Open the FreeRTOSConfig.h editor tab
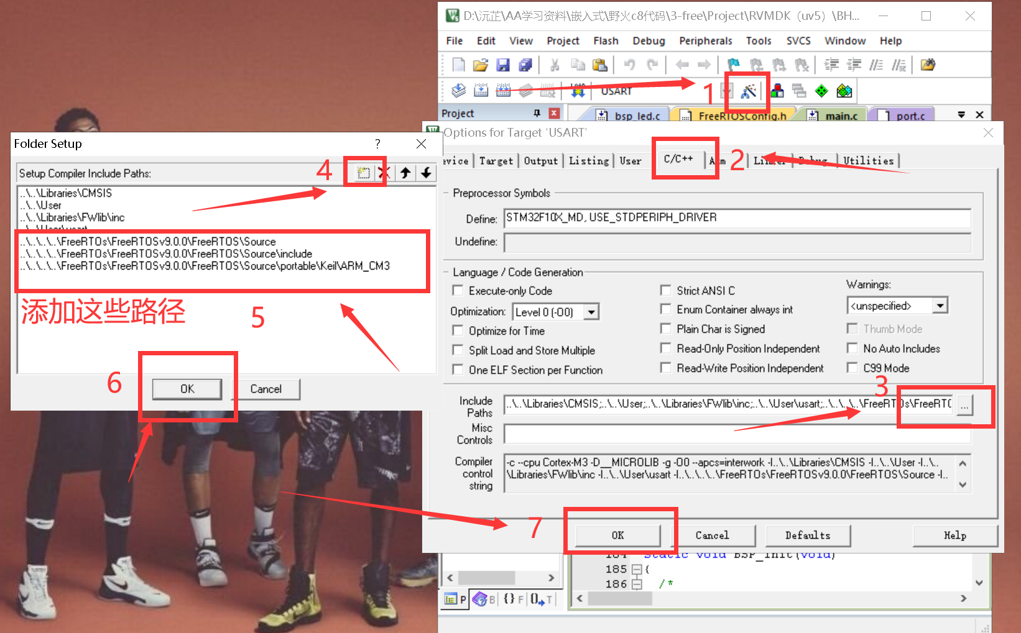Viewport: 1021px width, 633px height. [x=734, y=116]
